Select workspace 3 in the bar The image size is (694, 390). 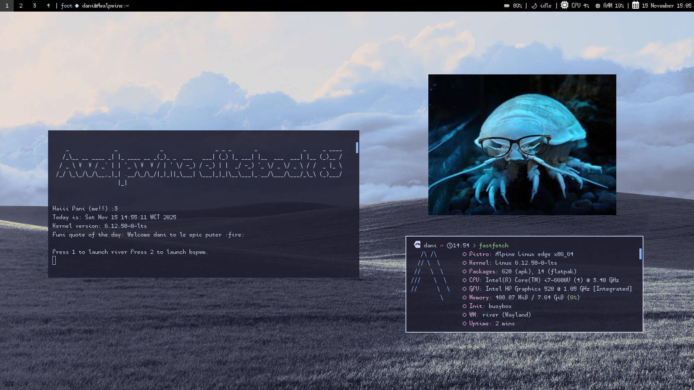[x=34, y=5]
